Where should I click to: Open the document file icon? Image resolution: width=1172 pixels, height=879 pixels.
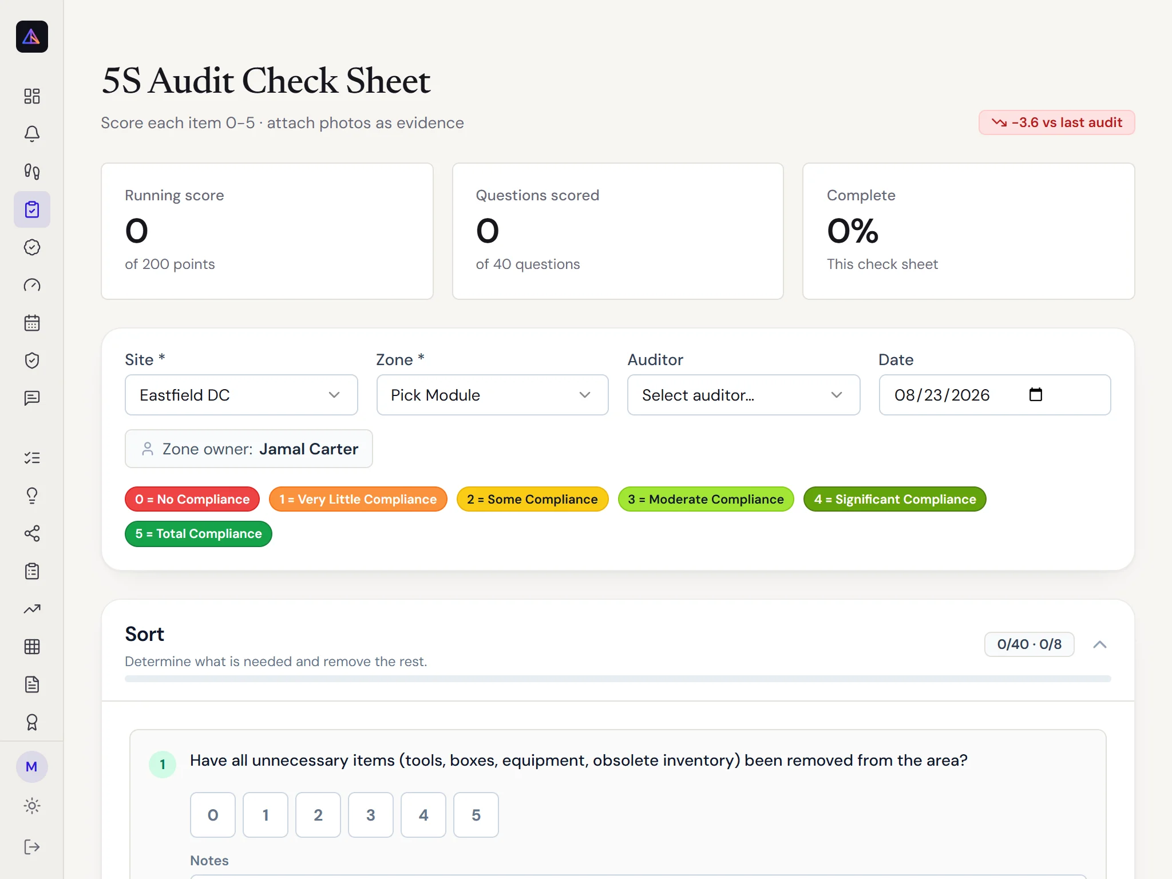coord(32,684)
